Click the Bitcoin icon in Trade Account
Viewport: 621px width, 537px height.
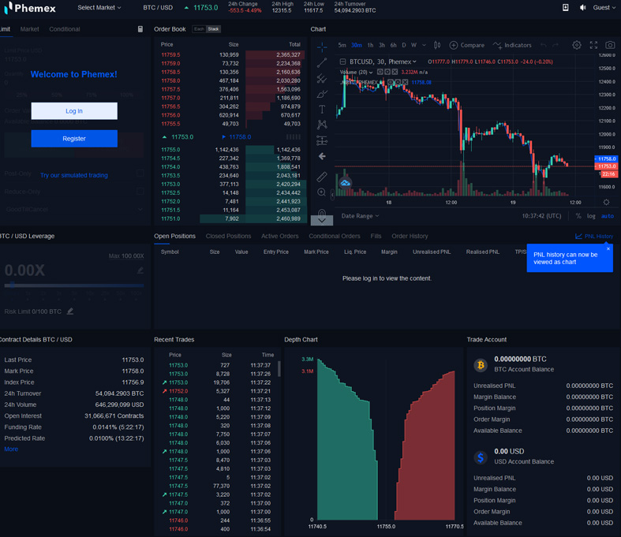coord(481,365)
